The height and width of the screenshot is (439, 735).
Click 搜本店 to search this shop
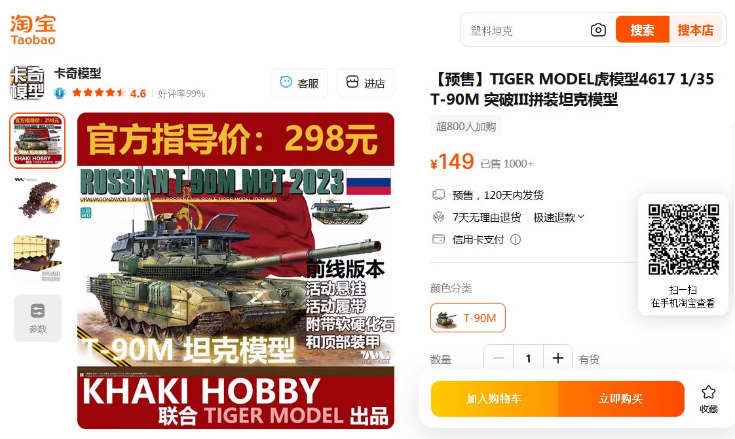(x=696, y=29)
